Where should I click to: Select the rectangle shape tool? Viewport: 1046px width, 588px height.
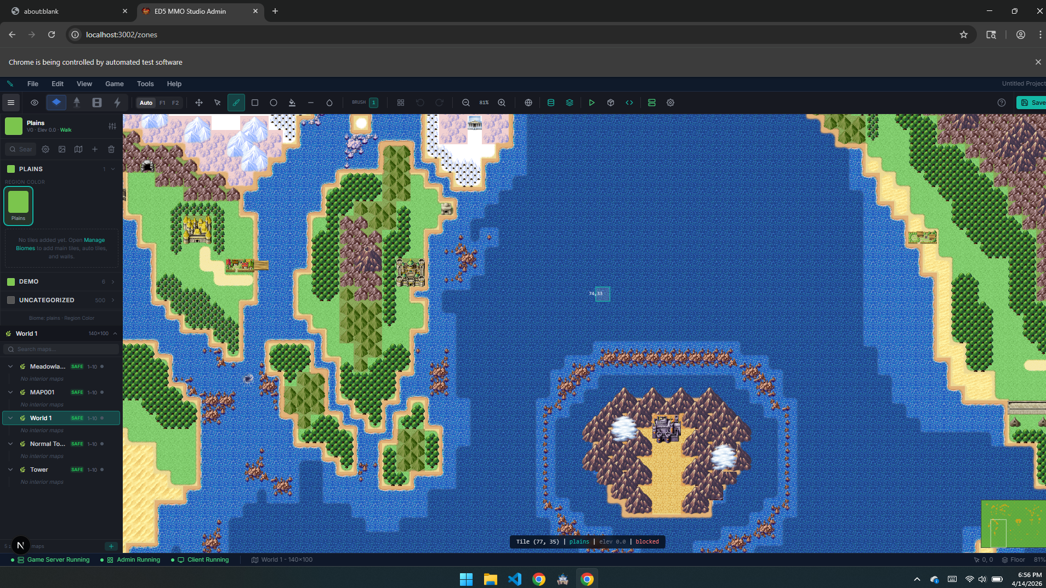tap(255, 103)
